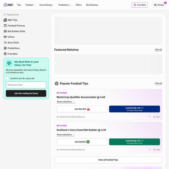Click Load bet @ 4.33 green button
This screenshot has width=169, height=169.
134,142
